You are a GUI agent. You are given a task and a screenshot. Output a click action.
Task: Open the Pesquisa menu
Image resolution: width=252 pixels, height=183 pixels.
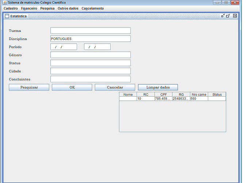47,8
